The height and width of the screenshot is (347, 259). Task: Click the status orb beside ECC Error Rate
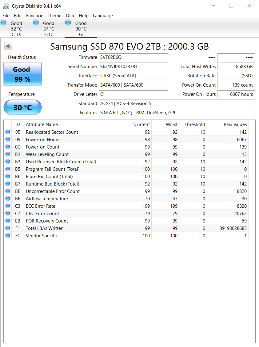pyautogui.click(x=7, y=206)
